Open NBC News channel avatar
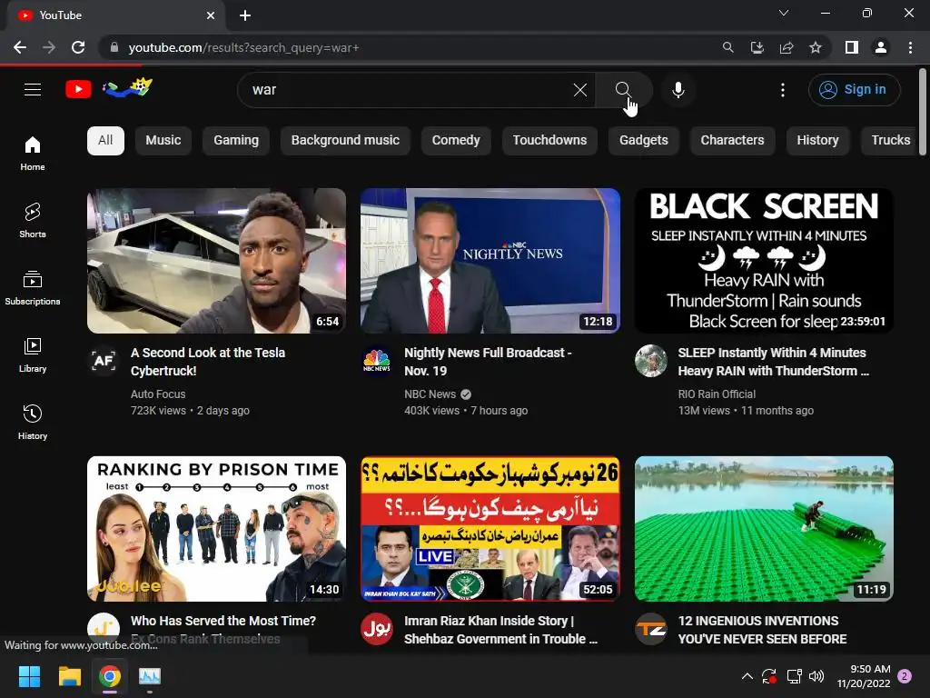 click(377, 360)
